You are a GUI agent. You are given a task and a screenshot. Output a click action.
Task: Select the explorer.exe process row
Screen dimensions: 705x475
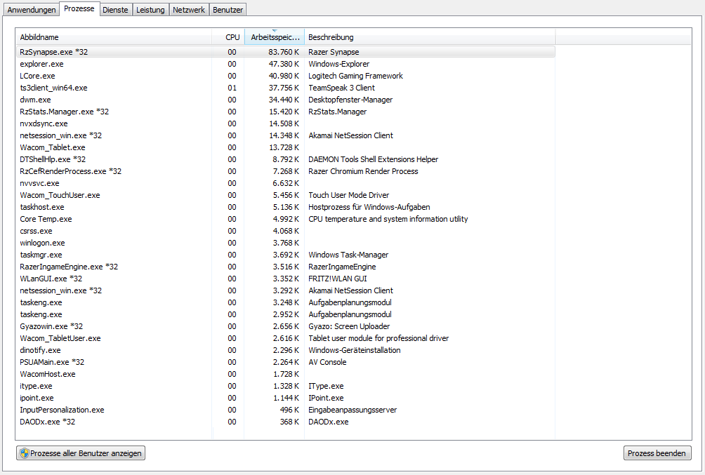[x=286, y=64]
